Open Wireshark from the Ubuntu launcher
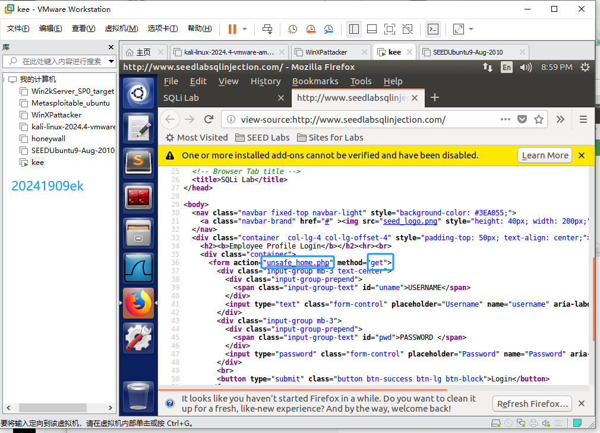 pyautogui.click(x=138, y=269)
